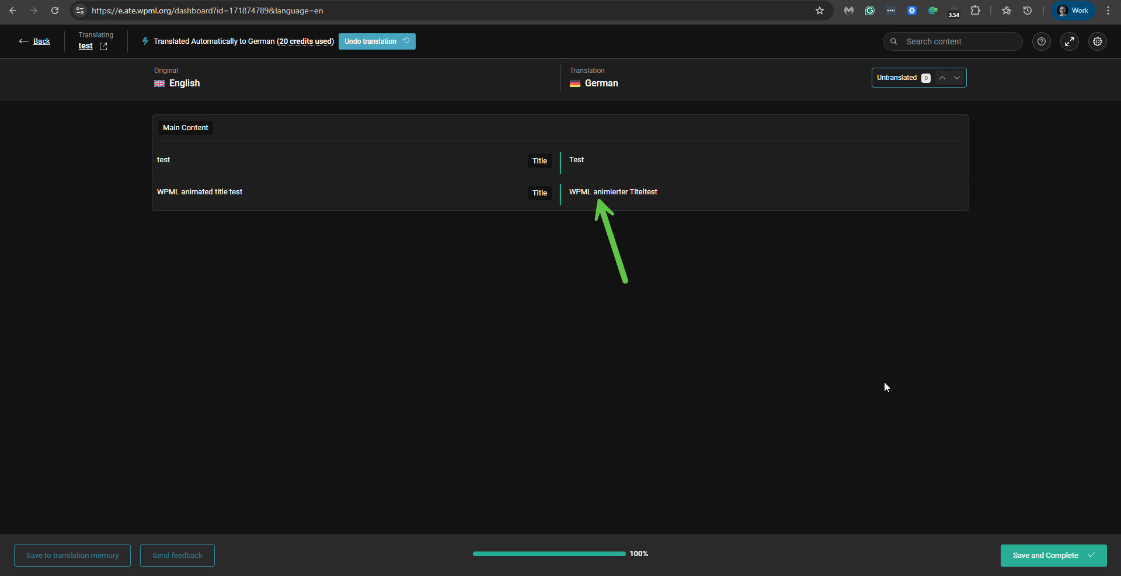
Task: Open the browser extensions puzzle icon
Action: tap(975, 11)
